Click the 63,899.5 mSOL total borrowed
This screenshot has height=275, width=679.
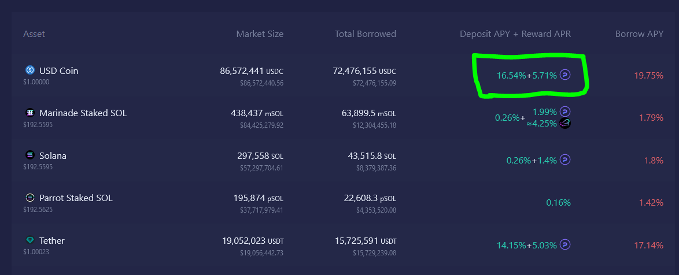click(369, 113)
